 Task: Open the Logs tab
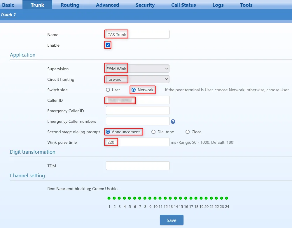[218, 5]
